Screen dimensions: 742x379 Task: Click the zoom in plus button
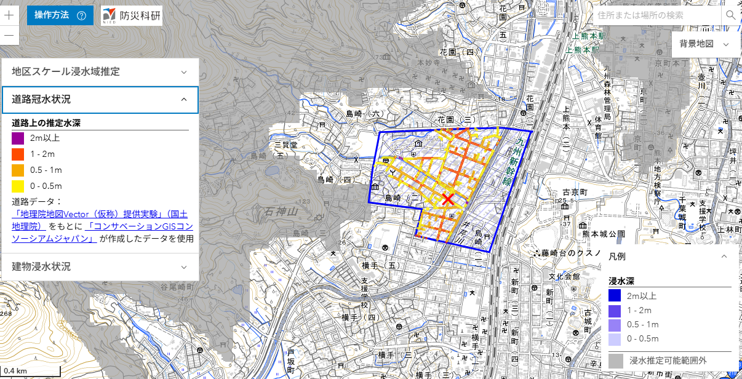[x=9, y=15]
